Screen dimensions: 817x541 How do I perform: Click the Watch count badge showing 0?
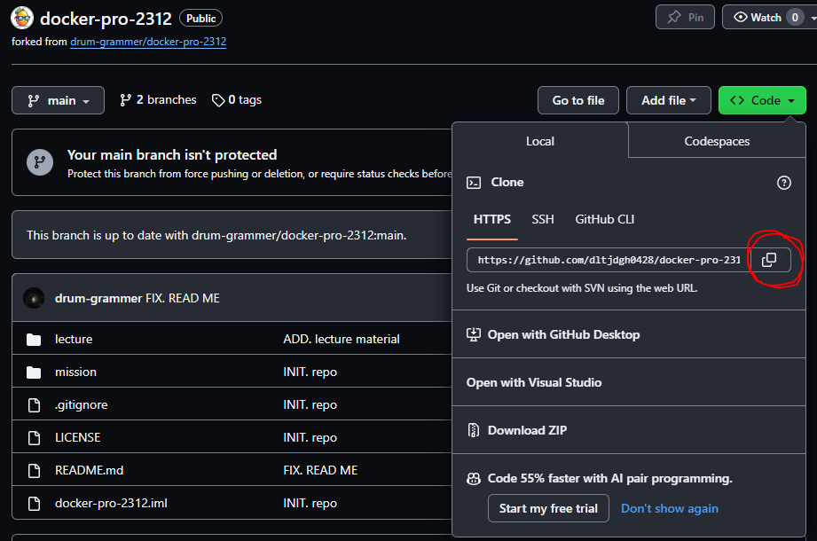795,18
